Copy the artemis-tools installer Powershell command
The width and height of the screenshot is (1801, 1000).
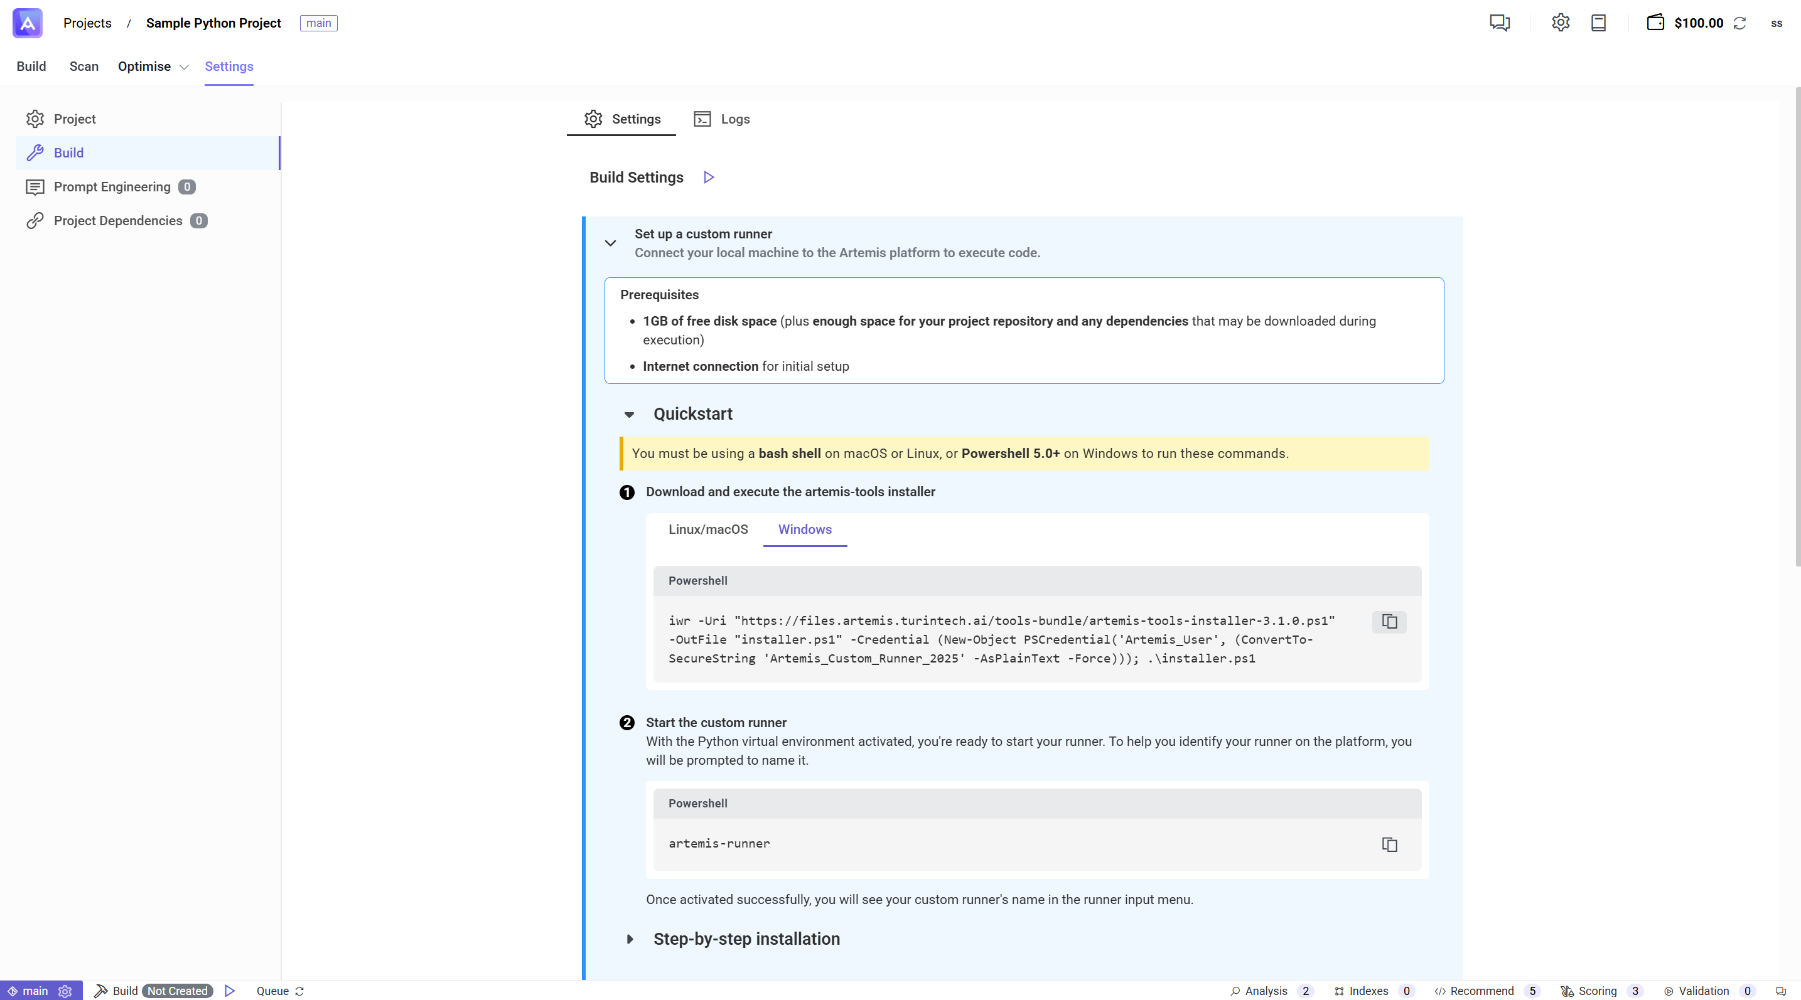point(1389,622)
